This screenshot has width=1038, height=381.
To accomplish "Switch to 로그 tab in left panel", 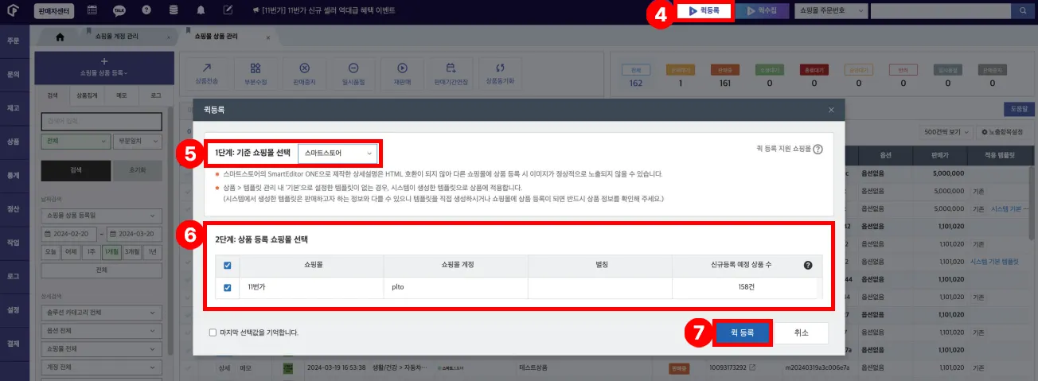I will click(156, 95).
